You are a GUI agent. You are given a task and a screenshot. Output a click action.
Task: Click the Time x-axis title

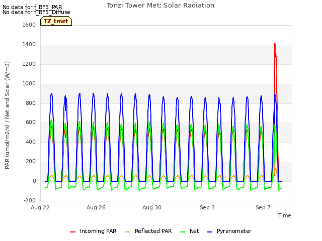click(285, 215)
